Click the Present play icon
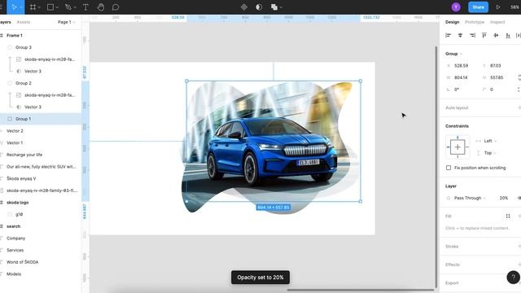 click(498, 7)
